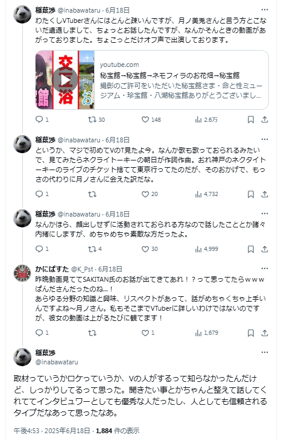Click timestamp 午後4:53 · 2025年6月18日
Viewport: 281px width, 441px height.
coord(52,431)
